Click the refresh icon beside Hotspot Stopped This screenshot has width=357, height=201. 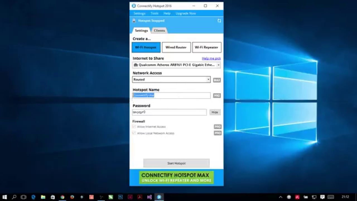tap(219, 21)
